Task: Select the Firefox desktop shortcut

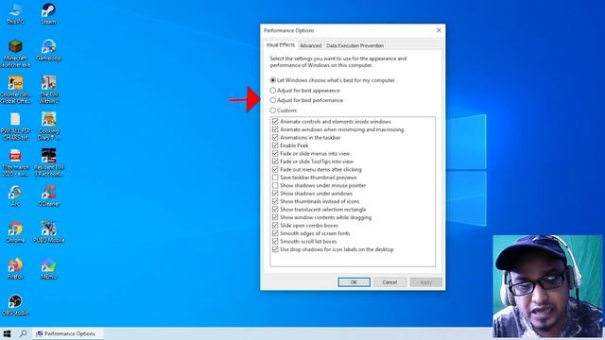Action: [15, 268]
